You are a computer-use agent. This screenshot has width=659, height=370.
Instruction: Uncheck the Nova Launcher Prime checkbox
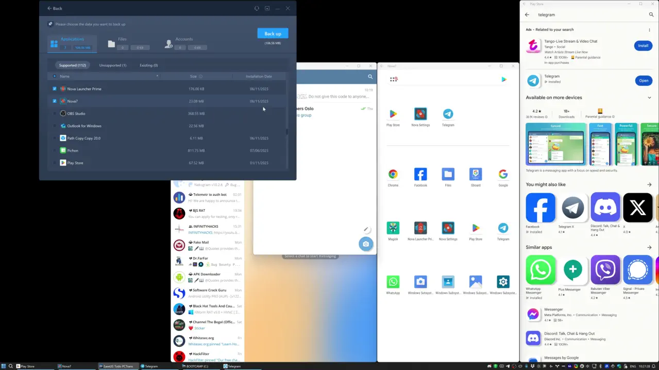pos(55,89)
